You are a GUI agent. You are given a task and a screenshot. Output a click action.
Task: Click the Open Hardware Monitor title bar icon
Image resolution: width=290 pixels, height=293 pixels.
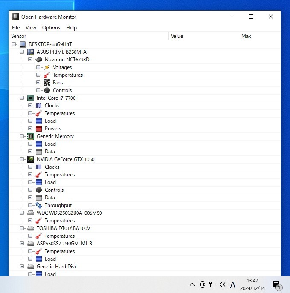(15, 17)
